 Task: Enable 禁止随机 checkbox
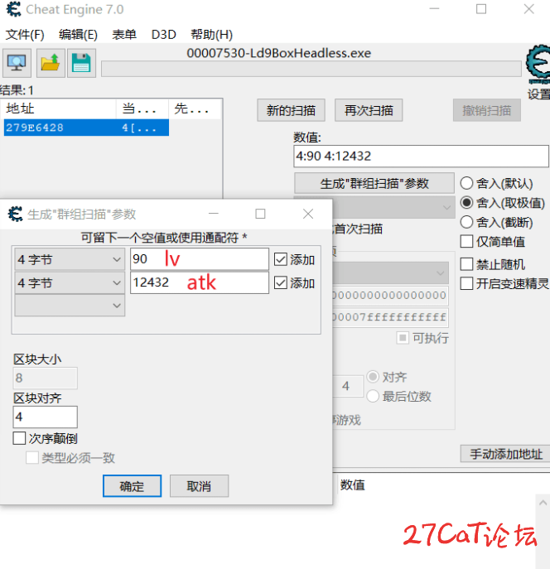point(466,264)
